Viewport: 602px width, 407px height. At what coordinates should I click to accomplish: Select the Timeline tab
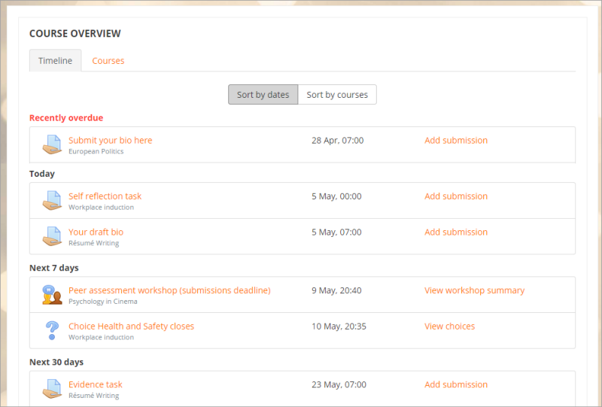[55, 61]
